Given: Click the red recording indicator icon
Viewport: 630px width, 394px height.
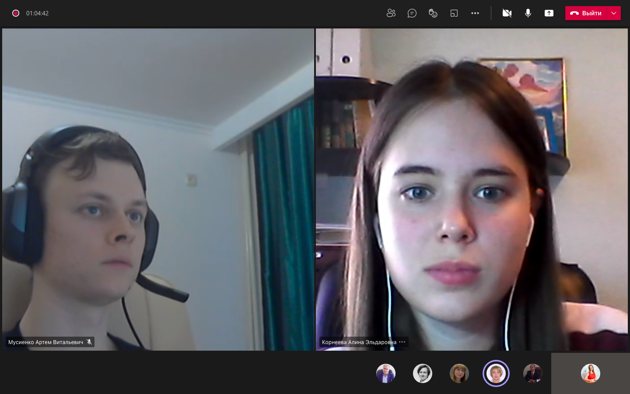Looking at the screenshot, I should [16, 13].
